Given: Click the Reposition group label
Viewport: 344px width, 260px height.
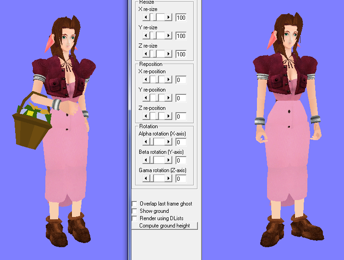Looking at the screenshot, I should click(x=151, y=64).
